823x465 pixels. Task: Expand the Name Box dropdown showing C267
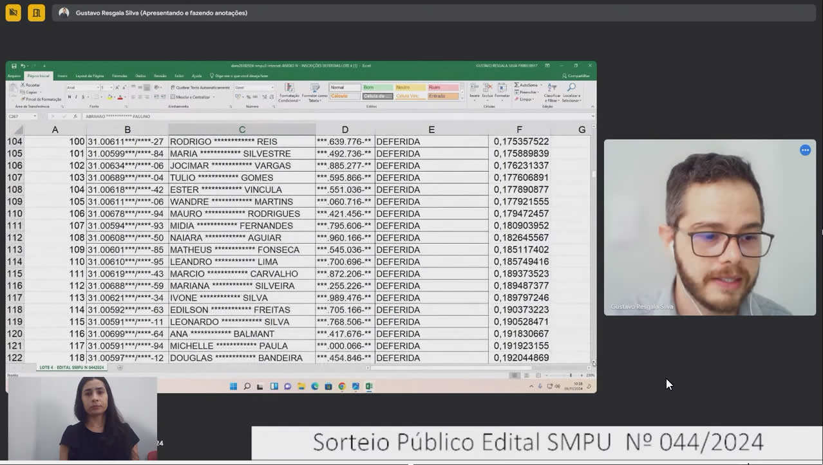35,116
